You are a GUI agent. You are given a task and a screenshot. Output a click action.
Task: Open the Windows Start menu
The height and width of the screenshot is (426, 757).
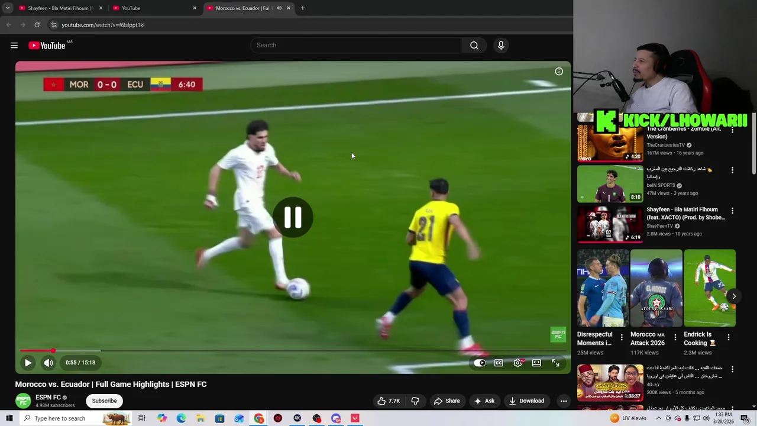(9, 418)
